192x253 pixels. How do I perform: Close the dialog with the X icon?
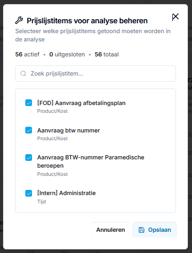coord(175,17)
